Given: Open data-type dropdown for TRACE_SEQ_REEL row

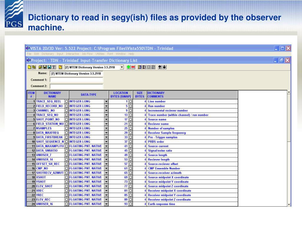Looking at the screenshot, I should [x=106, y=101].
